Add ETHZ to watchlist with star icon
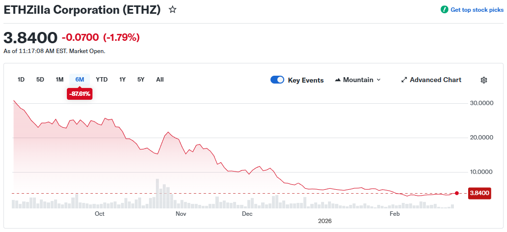507x232 pixels. coord(173,10)
